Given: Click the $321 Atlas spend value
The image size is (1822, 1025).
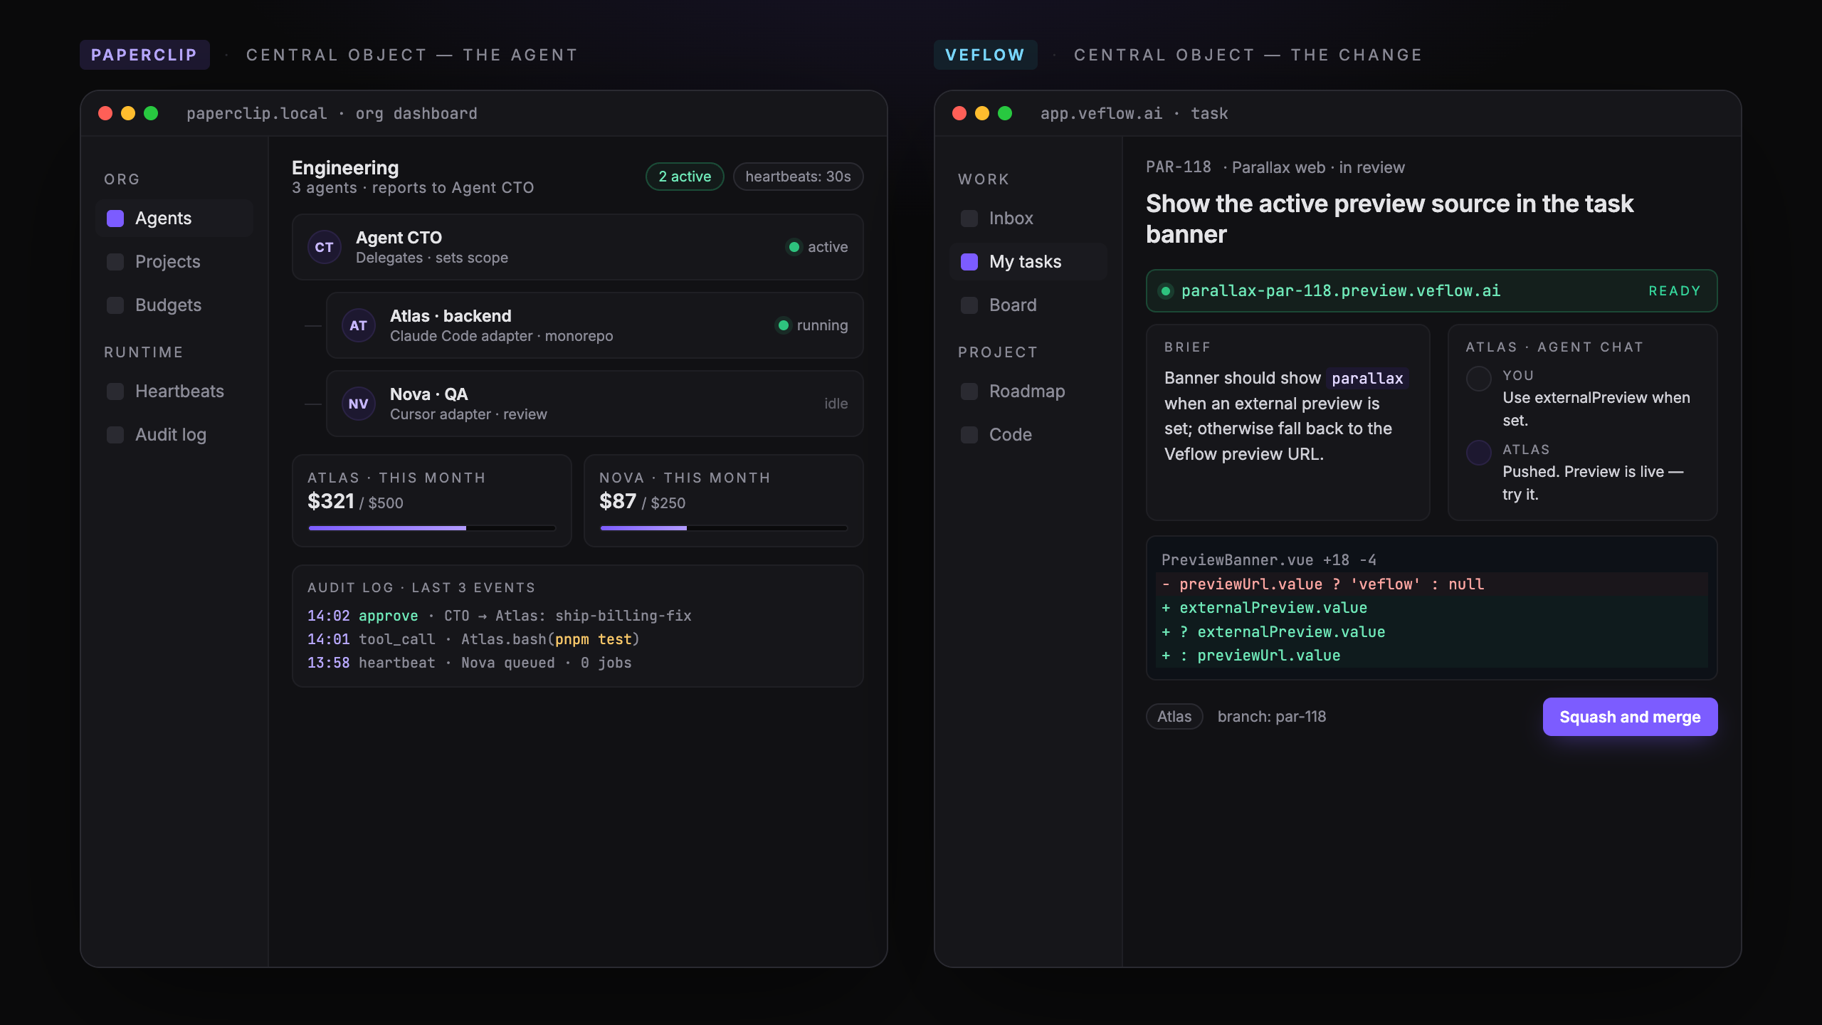Looking at the screenshot, I should (331, 501).
